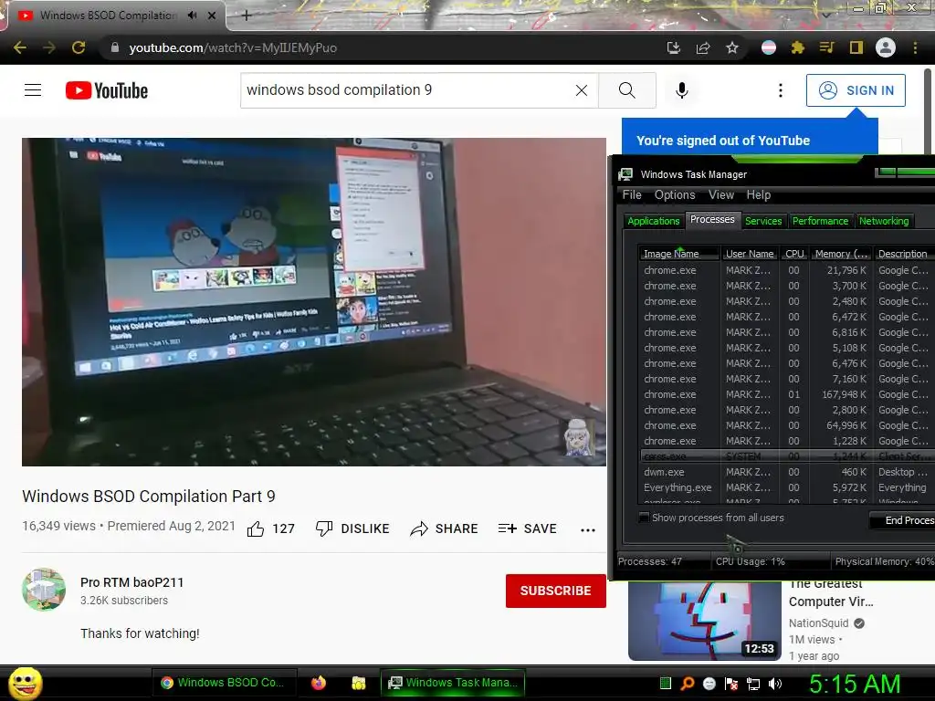Open the File menu in Task Manager
935x701 pixels.
pyautogui.click(x=632, y=195)
